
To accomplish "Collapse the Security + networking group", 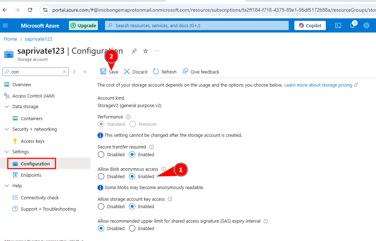I will 7,129.
